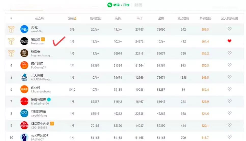This screenshot has width=246, height=141.
Task: Open the 创业邦 account name link
Action: pyautogui.click(x=35, y=88)
